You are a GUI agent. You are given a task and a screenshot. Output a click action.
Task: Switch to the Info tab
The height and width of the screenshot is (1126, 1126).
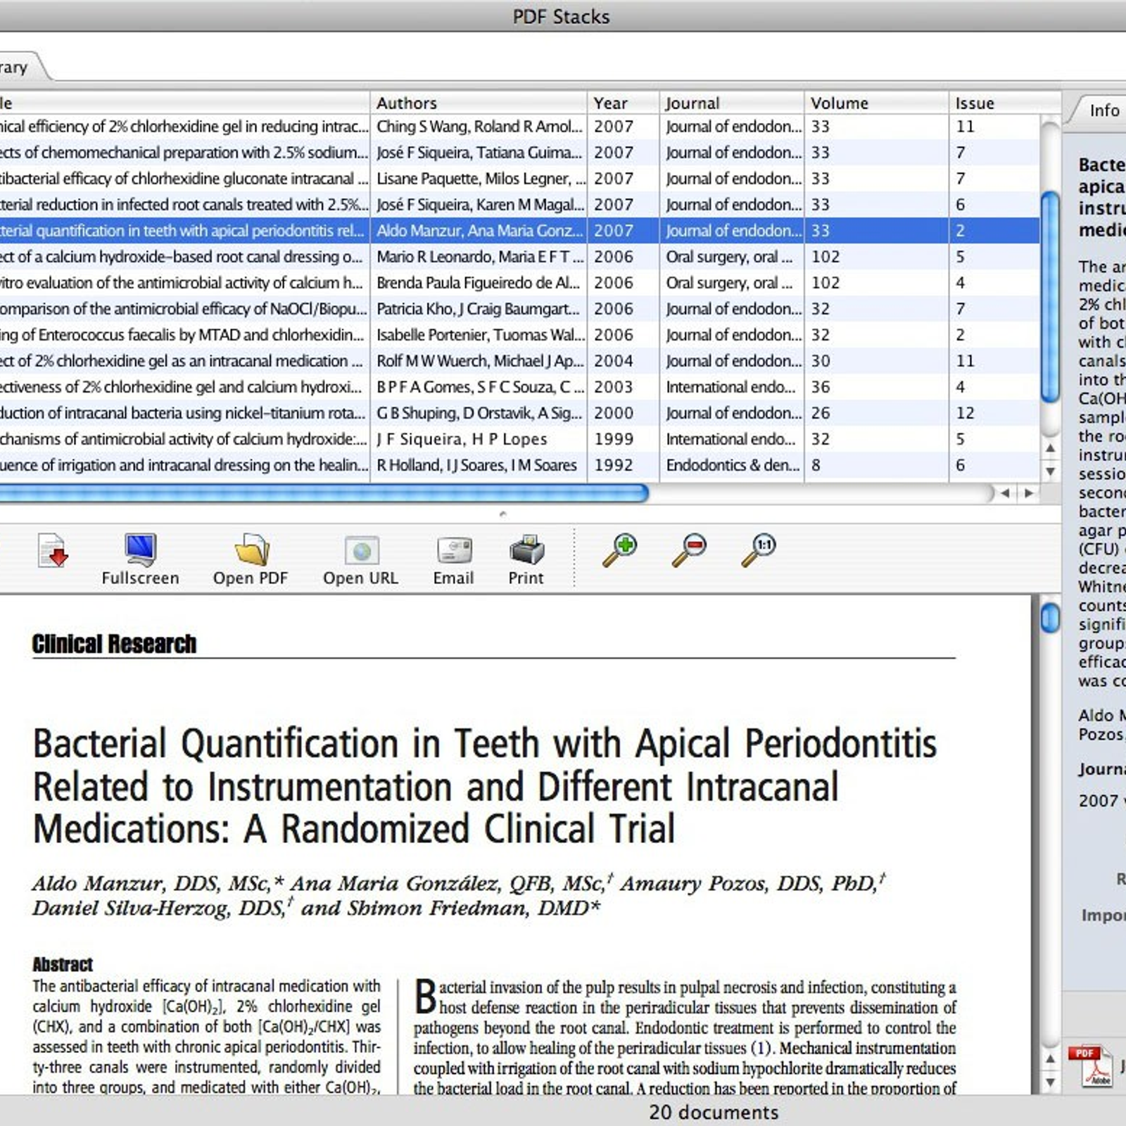(1103, 110)
